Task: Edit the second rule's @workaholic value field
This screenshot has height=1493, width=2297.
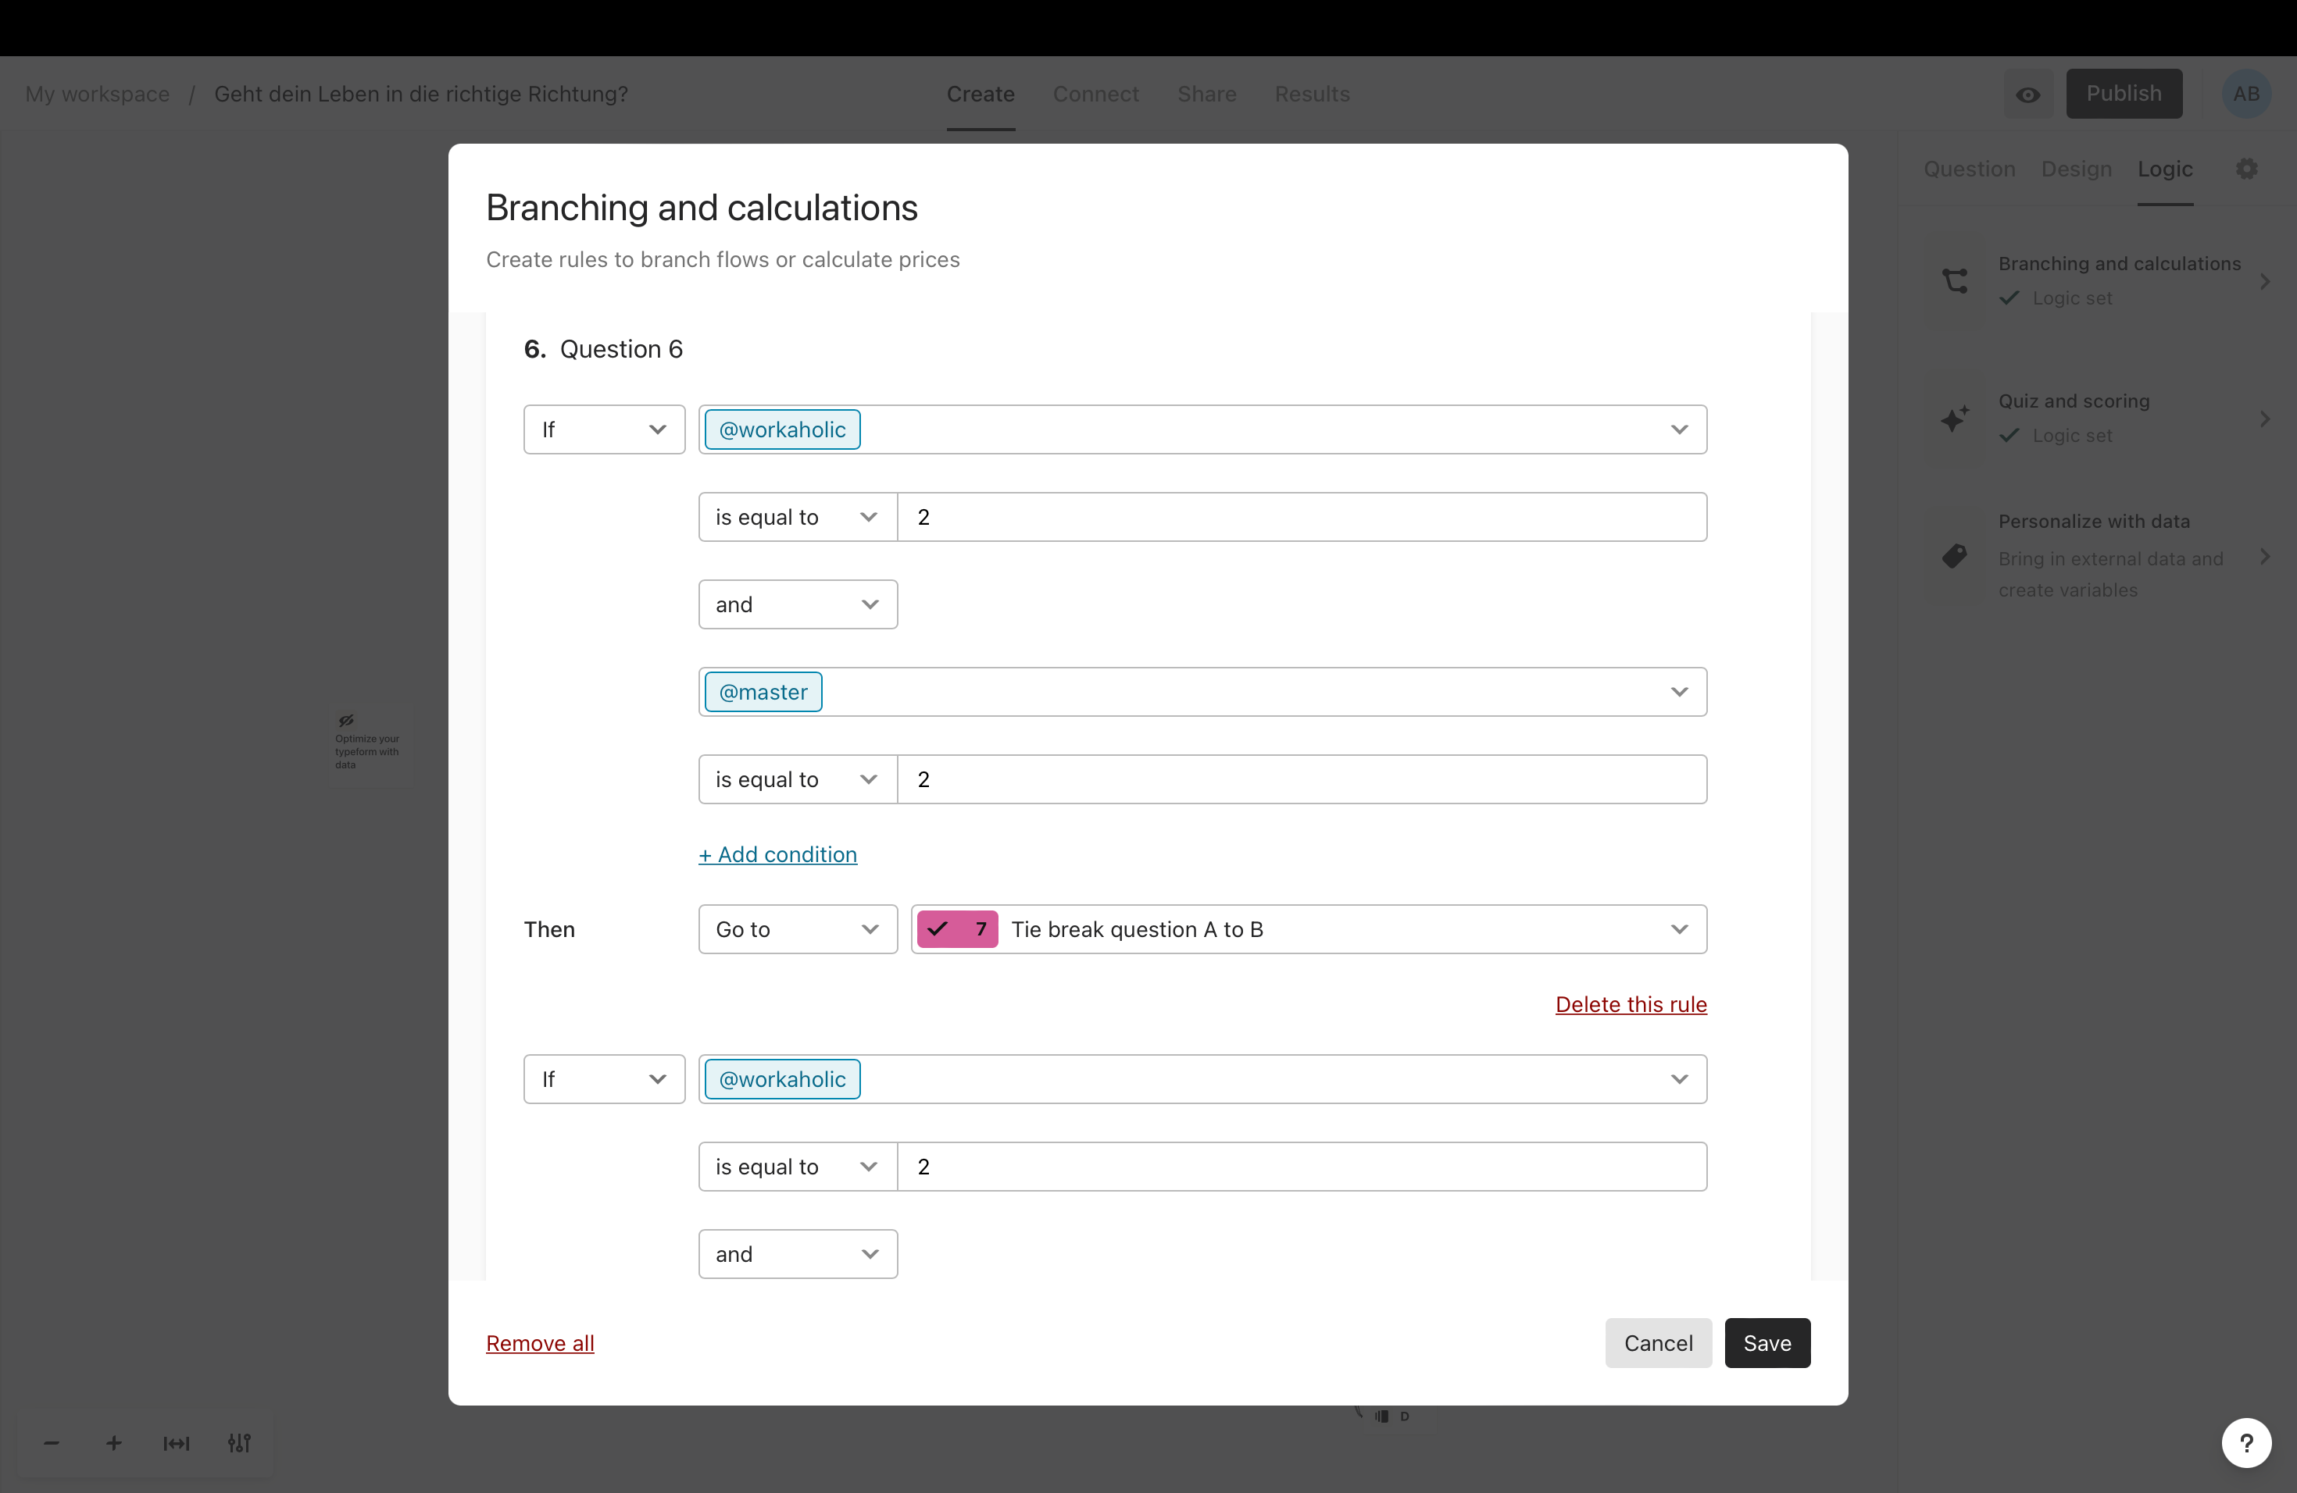Action: point(1302,1167)
